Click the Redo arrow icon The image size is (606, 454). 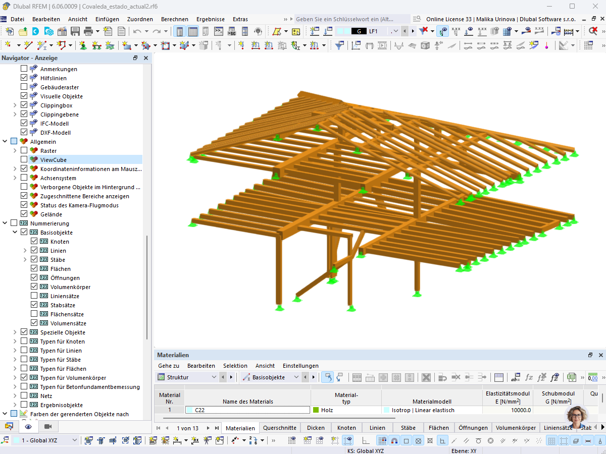(157, 31)
